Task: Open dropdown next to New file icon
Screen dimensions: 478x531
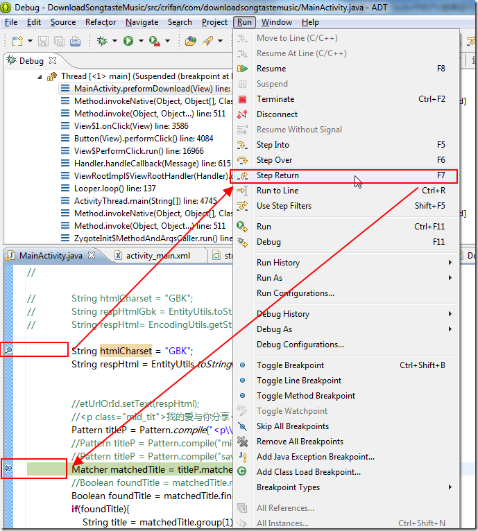Action: [x=30, y=41]
